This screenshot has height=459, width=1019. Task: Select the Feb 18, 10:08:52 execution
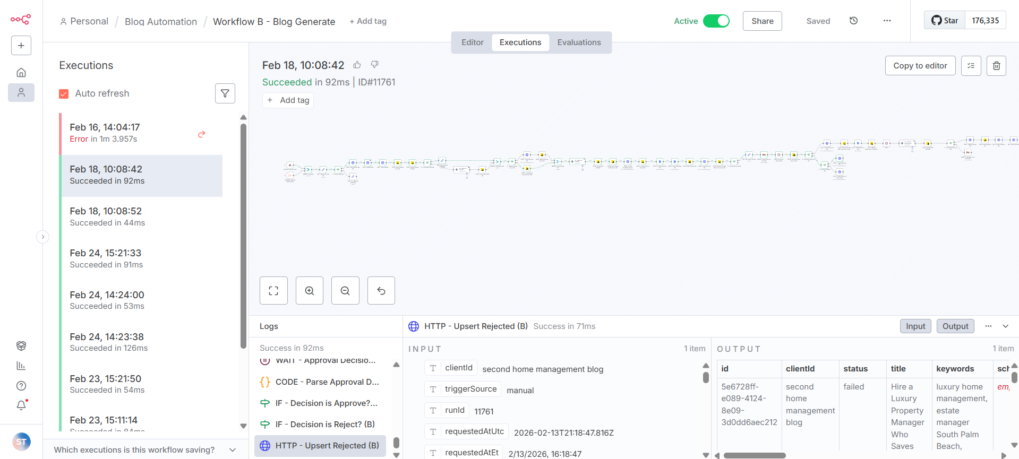tap(141, 218)
